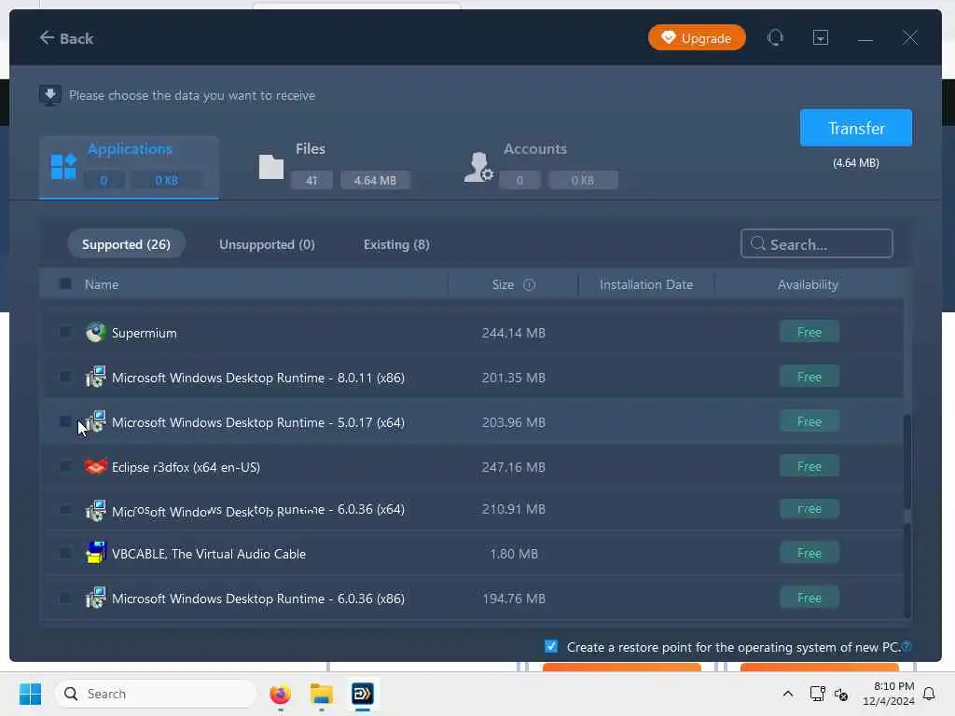
Task: Click the muted volume tray icon
Action: point(841,694)
